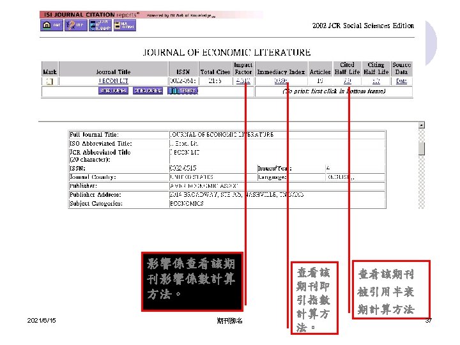The height and width of the screenshot is (345, 460).
Task: Click the Citing Half Life column header
Action: (x=376, y=68)
